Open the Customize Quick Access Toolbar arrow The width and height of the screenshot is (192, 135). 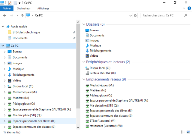point(19,3)
